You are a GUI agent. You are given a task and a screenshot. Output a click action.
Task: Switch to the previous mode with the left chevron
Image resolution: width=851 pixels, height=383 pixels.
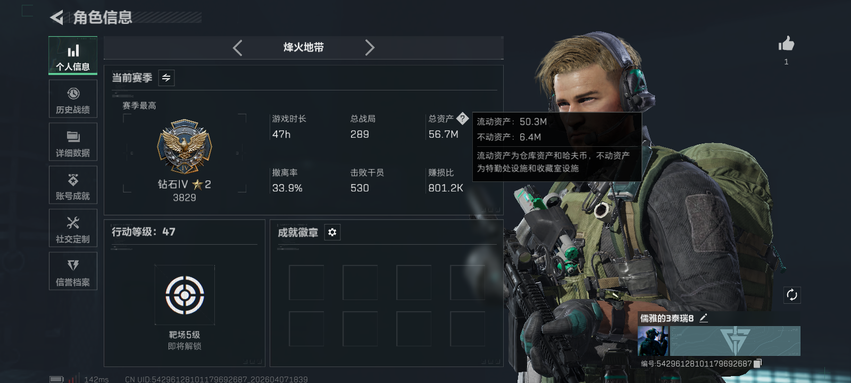[237, 48]
